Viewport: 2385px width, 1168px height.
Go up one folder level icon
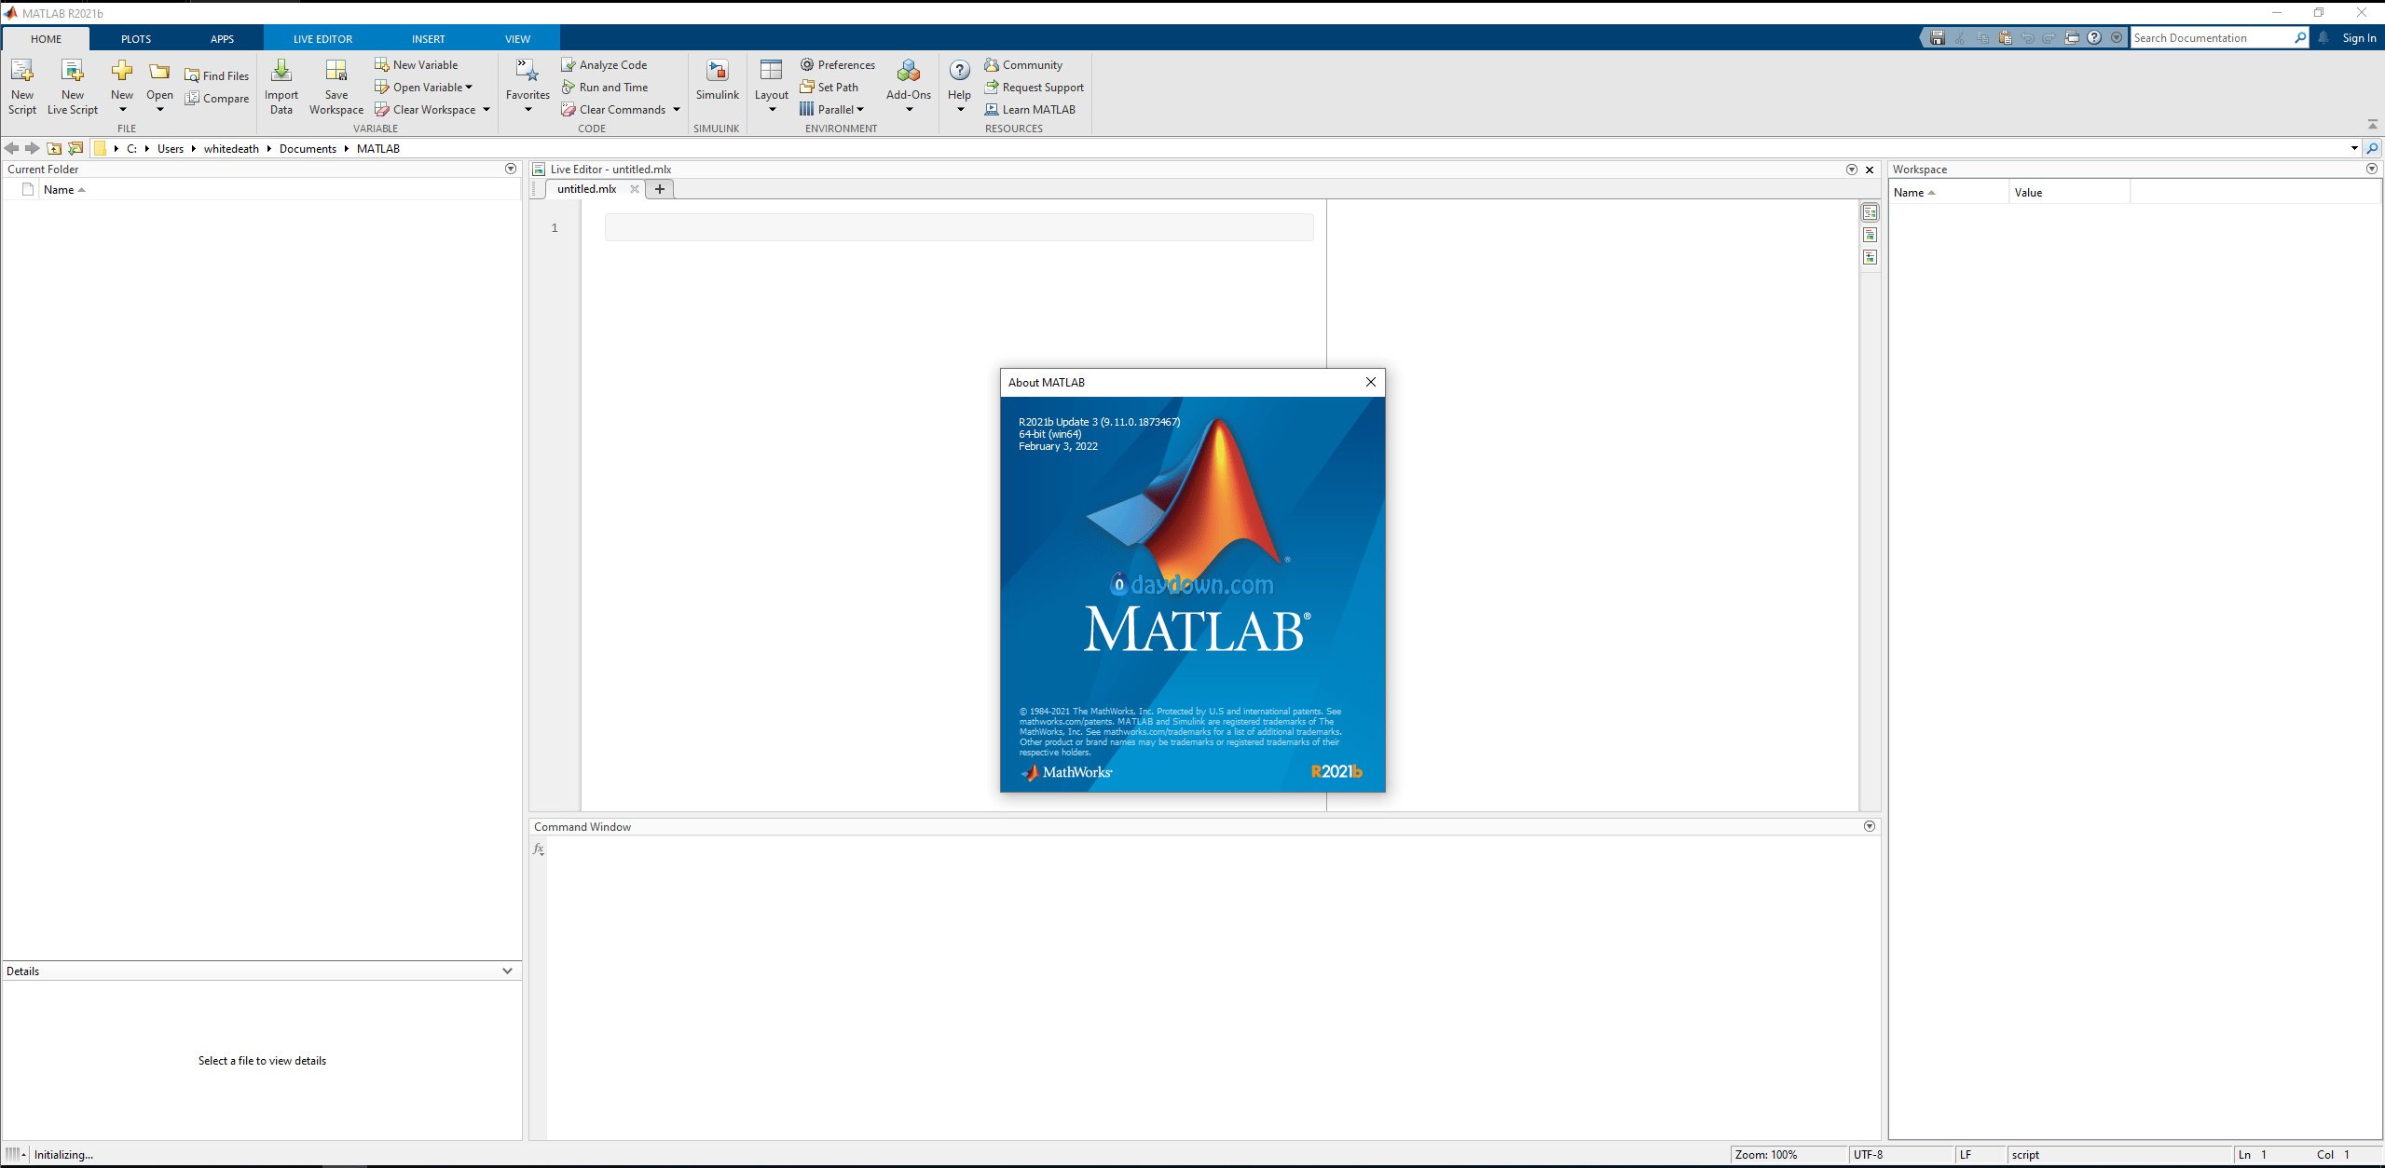point(55,148)
